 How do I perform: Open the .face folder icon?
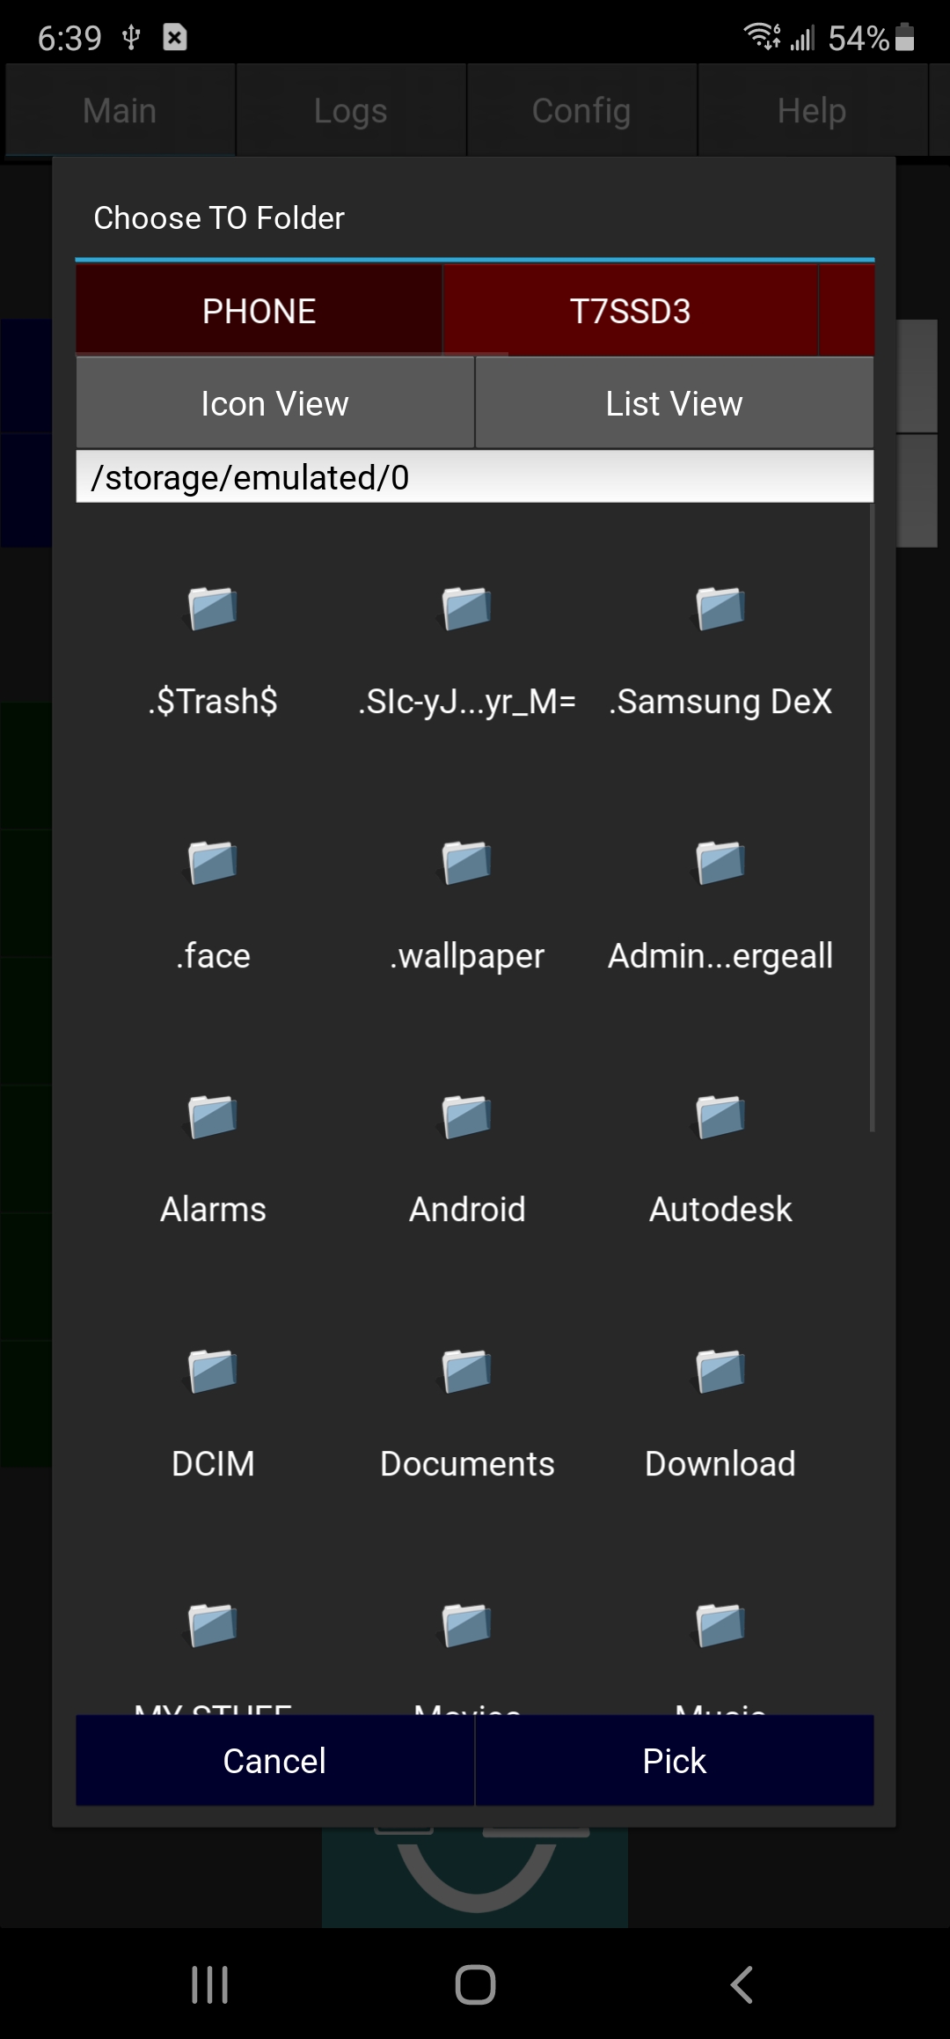[213, 863]
